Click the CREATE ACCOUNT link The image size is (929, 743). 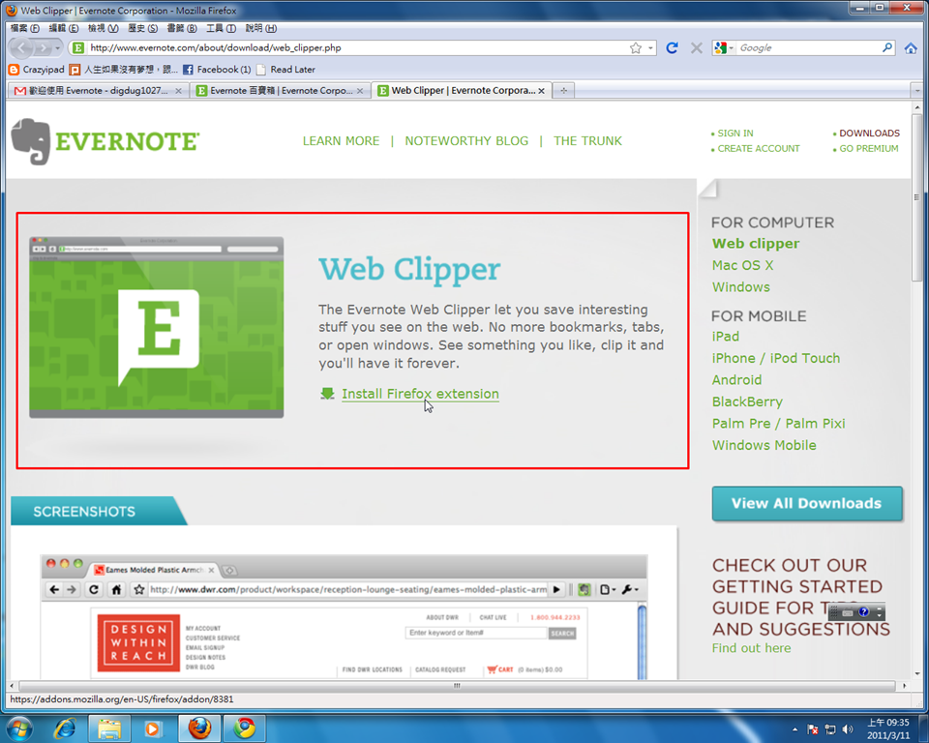coord(759,149)
